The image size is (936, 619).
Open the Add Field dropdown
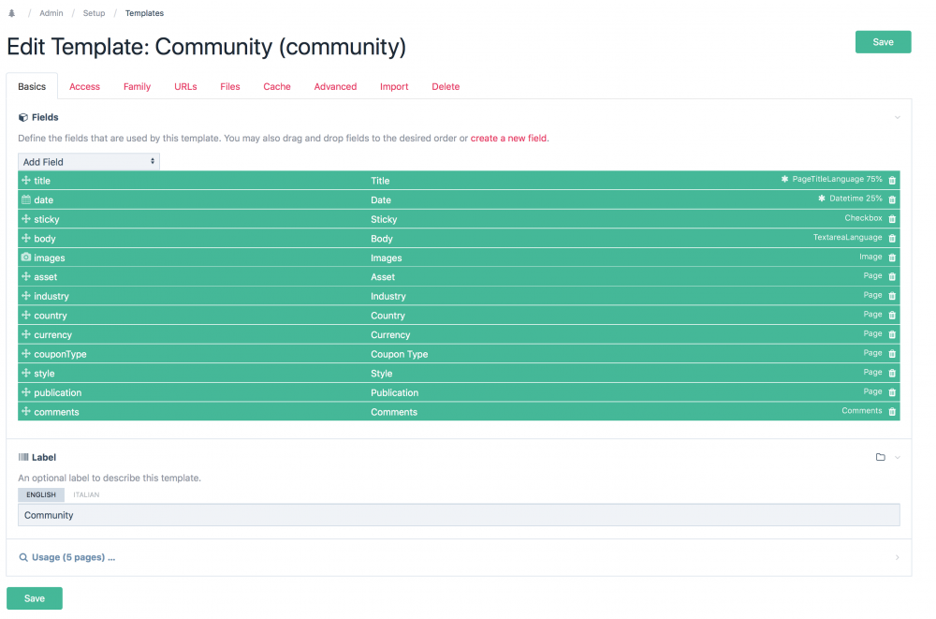coord(89,162)
